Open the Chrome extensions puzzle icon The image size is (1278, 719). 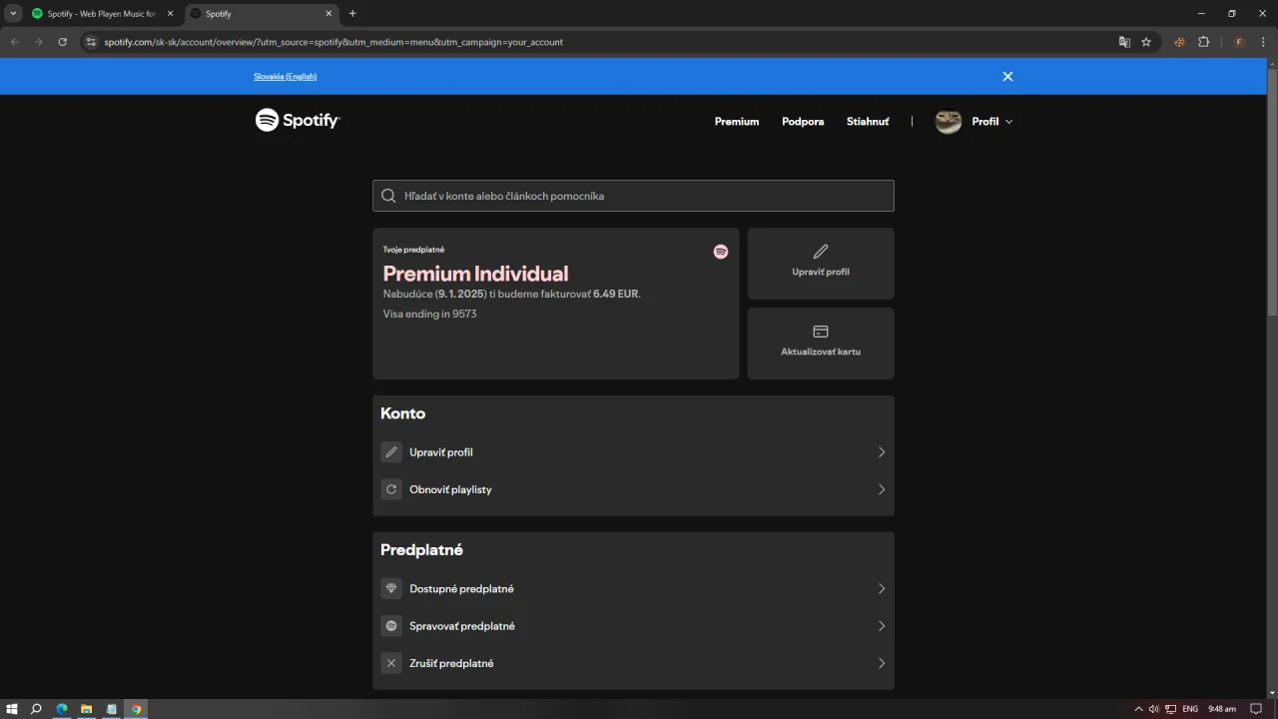tap(1203, 42)
